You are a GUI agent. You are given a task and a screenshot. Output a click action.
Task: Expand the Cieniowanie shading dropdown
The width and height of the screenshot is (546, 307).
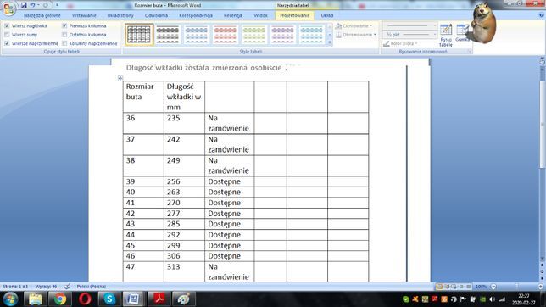pos(354,25)
